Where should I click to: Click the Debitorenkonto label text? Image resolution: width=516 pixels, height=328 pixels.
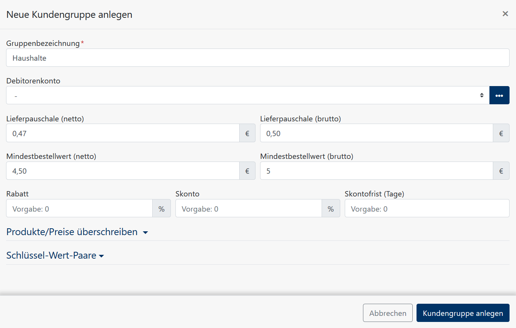pyautogui.click(x=33, y=81)
